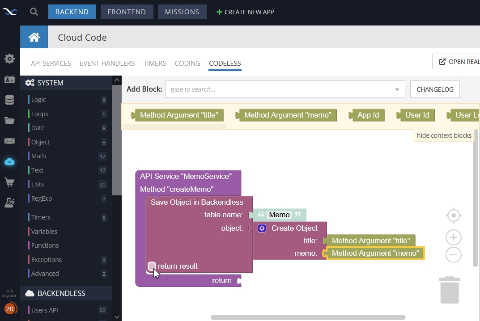Click the workspace trash can
This screenshot has height=321, width=480.
click(450, 290)
